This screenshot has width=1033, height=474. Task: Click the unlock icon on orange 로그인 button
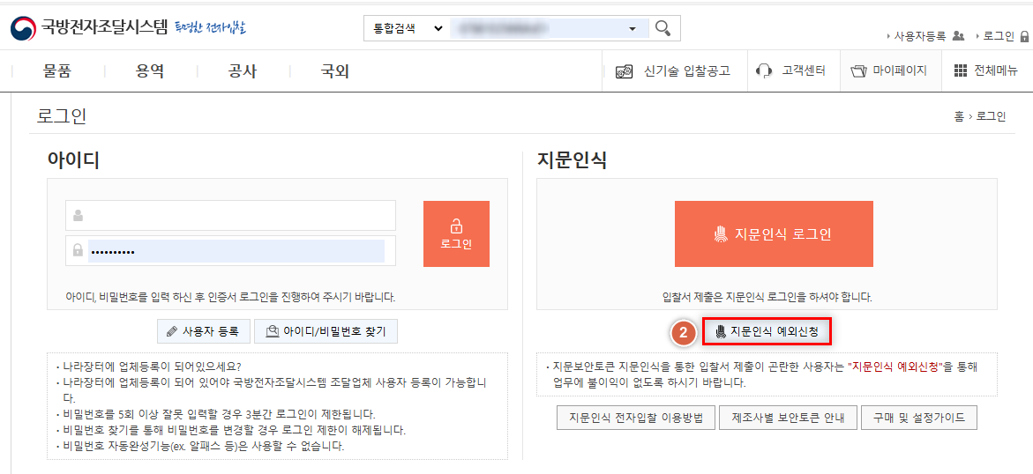(456, 226)
